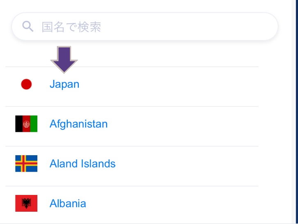
Task: Click the Aland Islands flag icon
Action: coord(26,163)
